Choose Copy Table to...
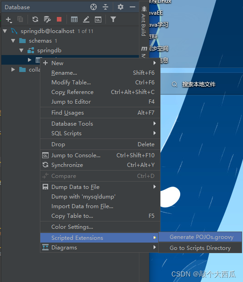The width and height of the screenshot is (243, 282). (x=100, y=216)
